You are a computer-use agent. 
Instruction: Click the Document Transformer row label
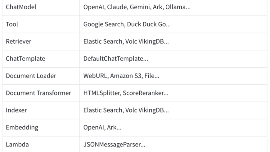pyautogui.click(x=38, y=93)
